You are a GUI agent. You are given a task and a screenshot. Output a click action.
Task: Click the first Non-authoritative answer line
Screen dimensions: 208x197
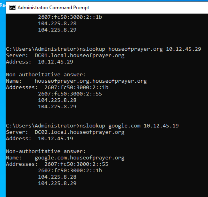point(46,75)
